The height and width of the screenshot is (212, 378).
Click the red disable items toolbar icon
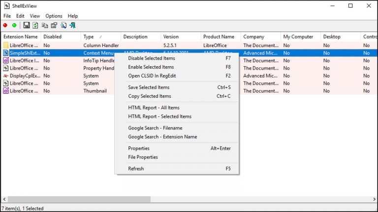(x=5, y=25)
